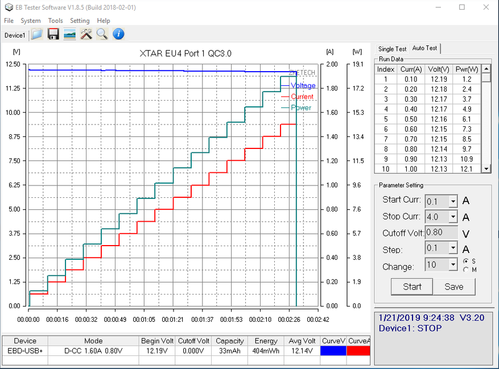Image resolution: width=499 pixels, height=369 pixels.
Task: Click the Run Data scrollbar down arrow
Action: pos(486,169)
